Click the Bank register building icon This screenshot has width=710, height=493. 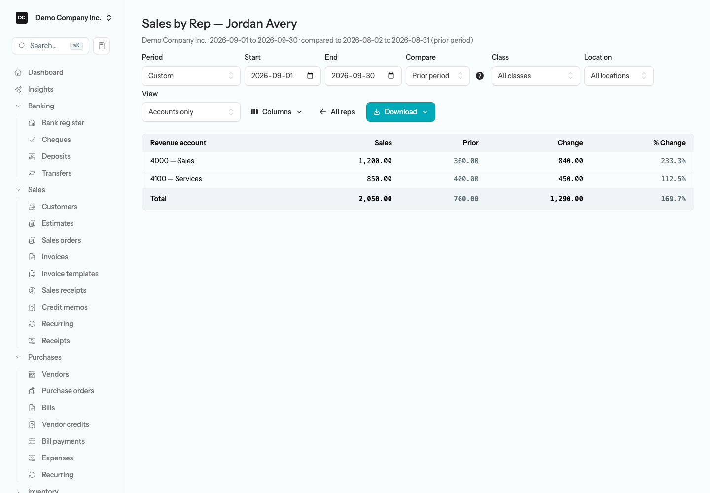[x=32, y=123]
